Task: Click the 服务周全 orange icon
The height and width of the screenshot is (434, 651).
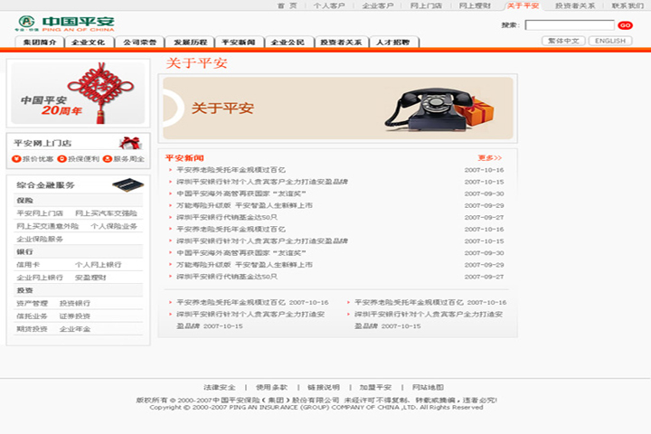Action: [108, 159]
